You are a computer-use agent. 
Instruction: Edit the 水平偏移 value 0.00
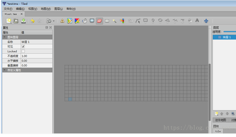tap(37, 61)
